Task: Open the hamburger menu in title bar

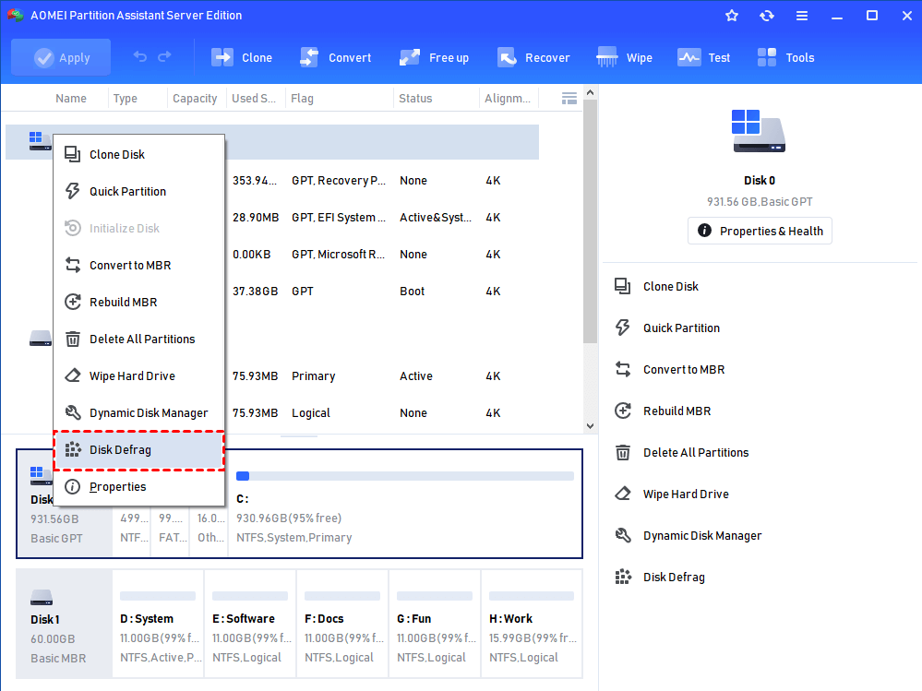Action: click(x=801, y=16)
